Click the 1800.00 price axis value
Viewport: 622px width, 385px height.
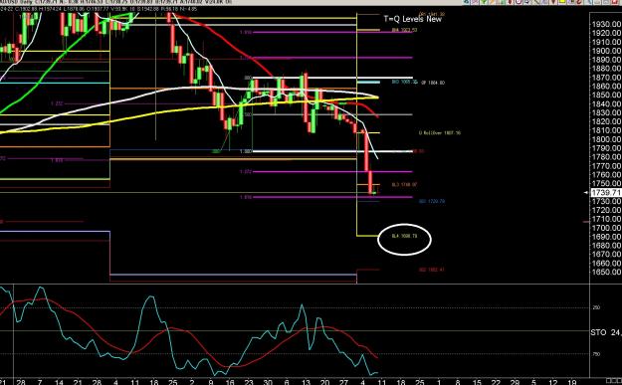coord(606,139)
